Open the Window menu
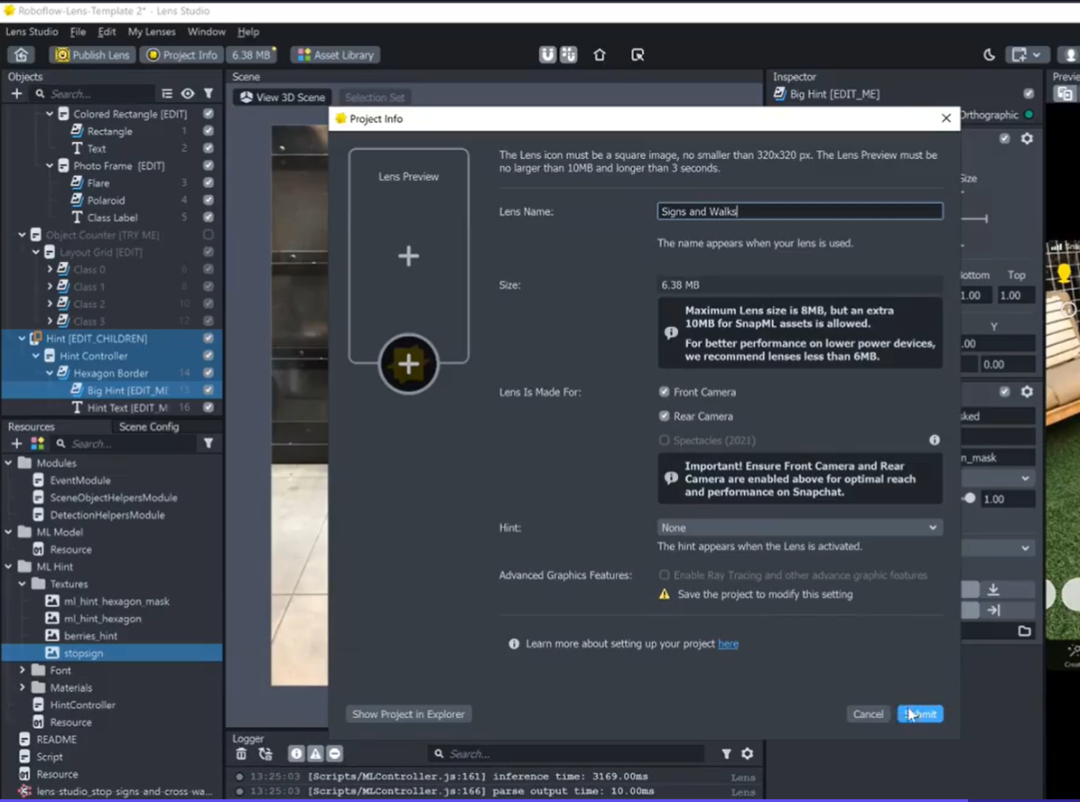 click(x=206, y=32)
